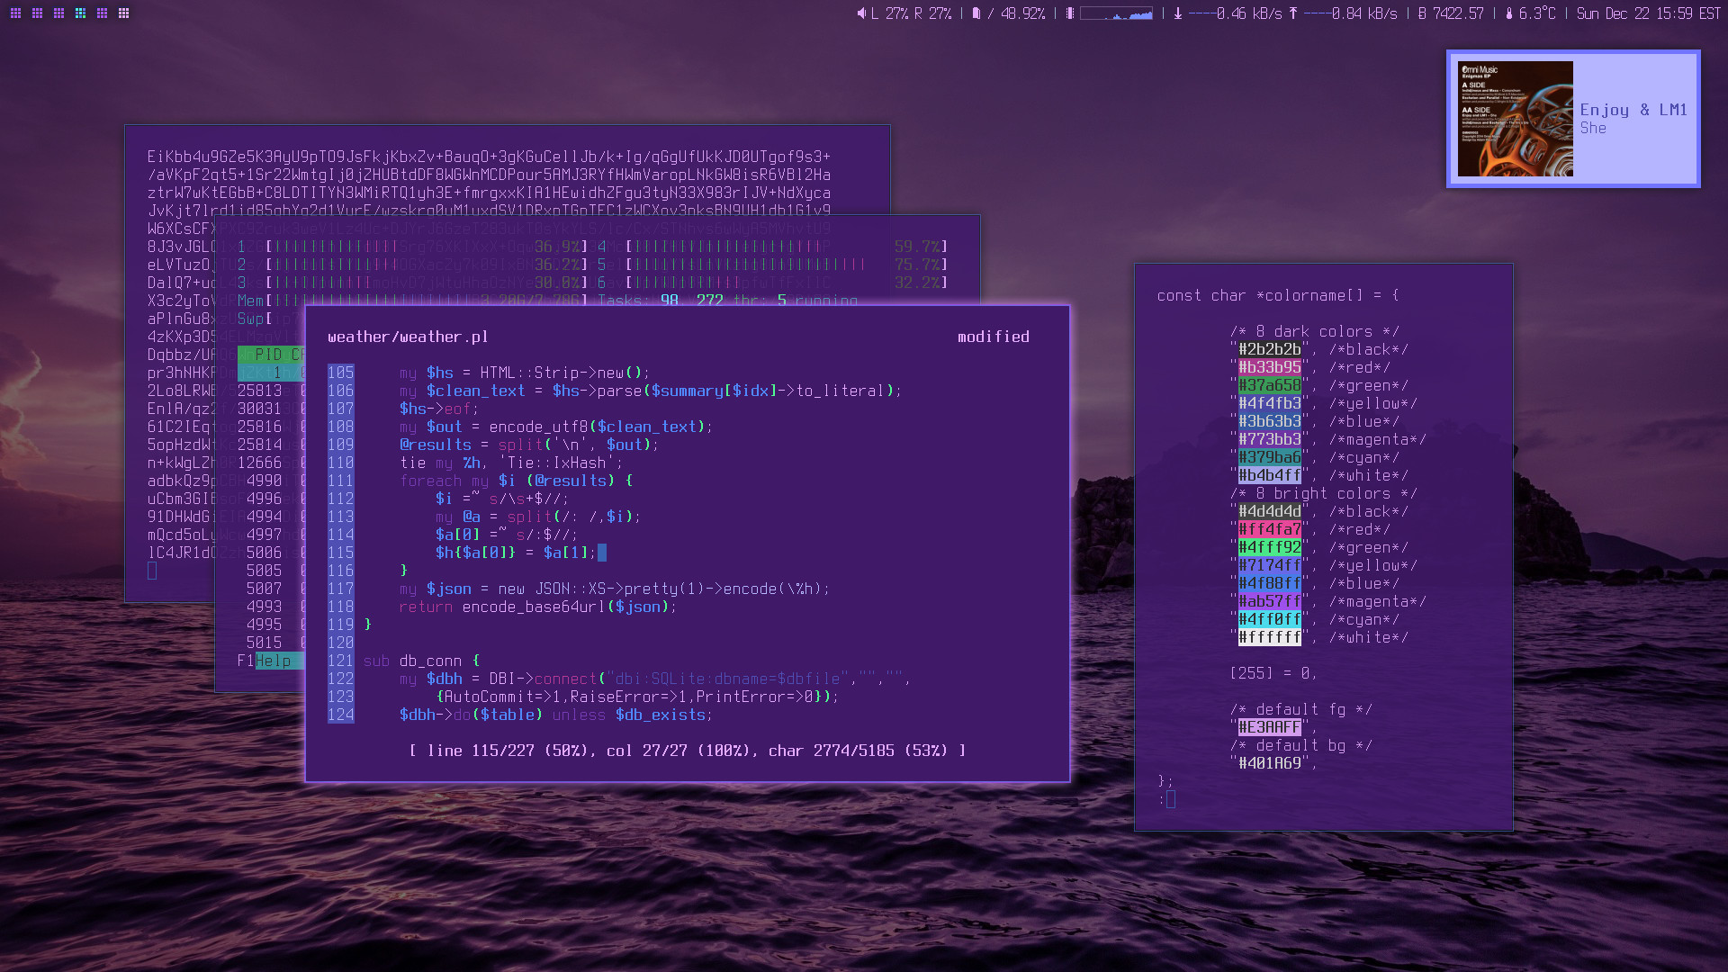The image size is (1728, 972).
Task: Click the CPU history graph in status bar
Action: point(1116,13)
